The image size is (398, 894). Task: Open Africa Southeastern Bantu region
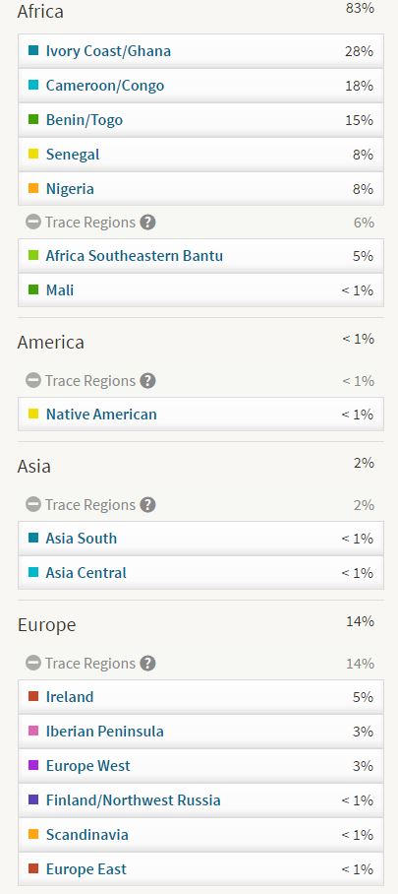(x=135, y=256)
